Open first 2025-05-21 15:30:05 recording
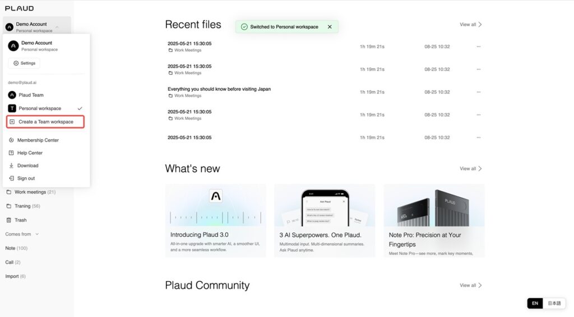 click(189, 44)
